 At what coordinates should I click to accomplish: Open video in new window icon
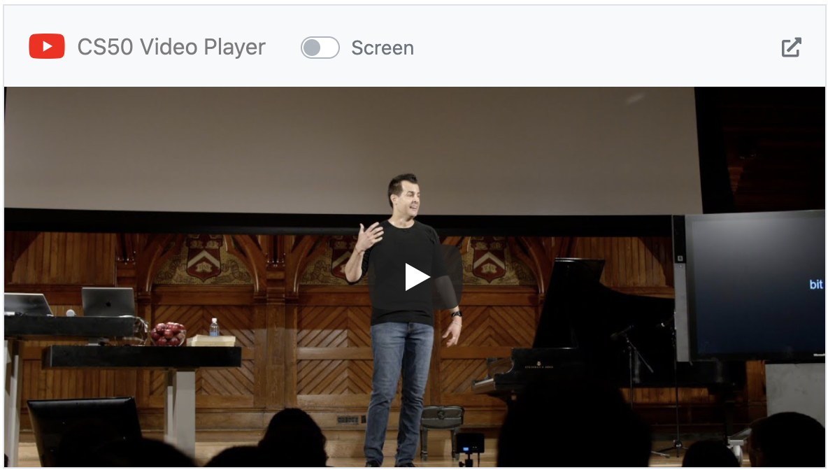coord(791,47)
